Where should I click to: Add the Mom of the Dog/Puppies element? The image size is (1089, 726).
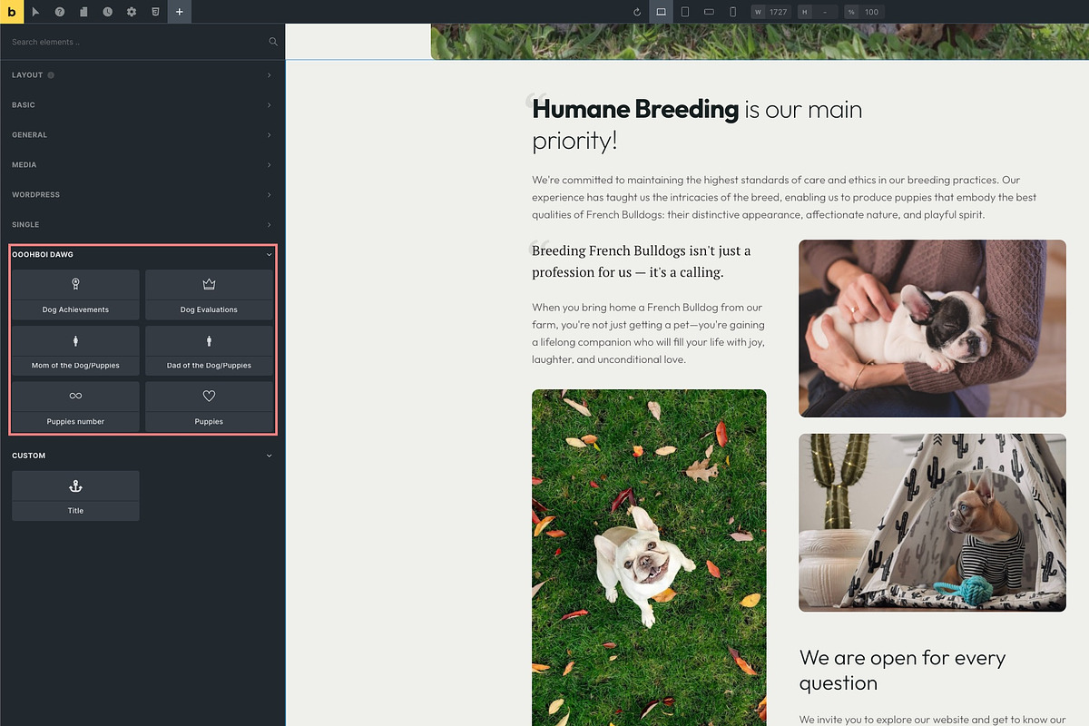coord(75,351)
